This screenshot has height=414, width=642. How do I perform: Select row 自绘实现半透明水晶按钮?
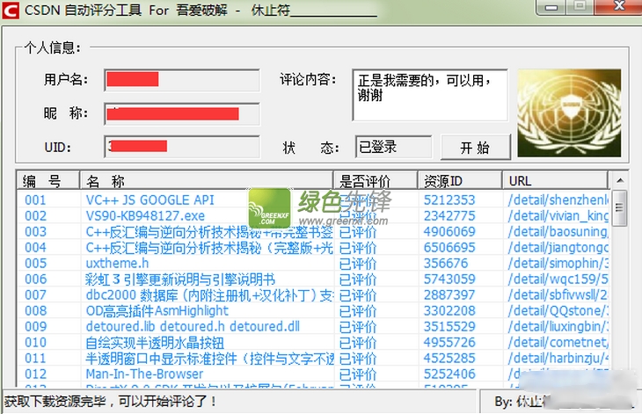coord(313,343)
